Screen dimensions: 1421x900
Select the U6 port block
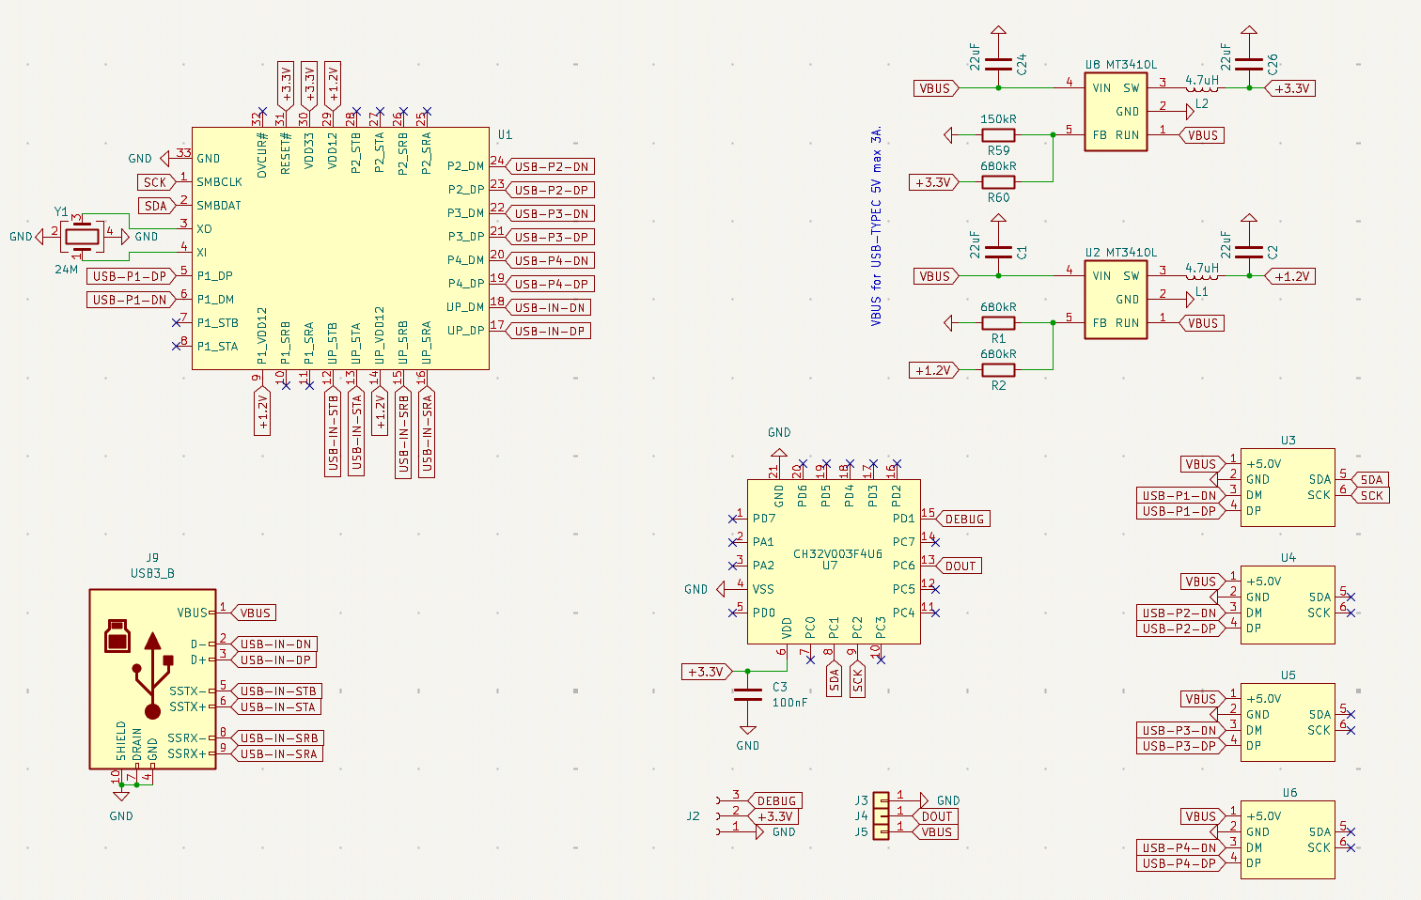pyautogui.click(x=1288, y=839)
